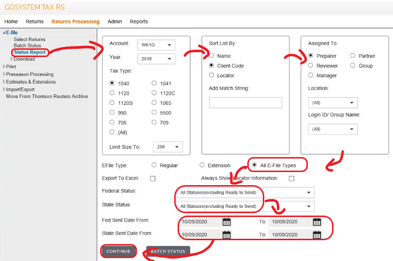393x261 pixels.
Task: Expand Estimates & Extensions section
Action: (x=4, y=82)
